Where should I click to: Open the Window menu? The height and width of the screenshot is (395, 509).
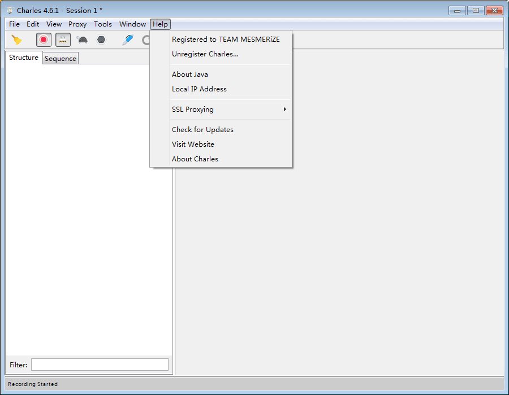(132, 24)
